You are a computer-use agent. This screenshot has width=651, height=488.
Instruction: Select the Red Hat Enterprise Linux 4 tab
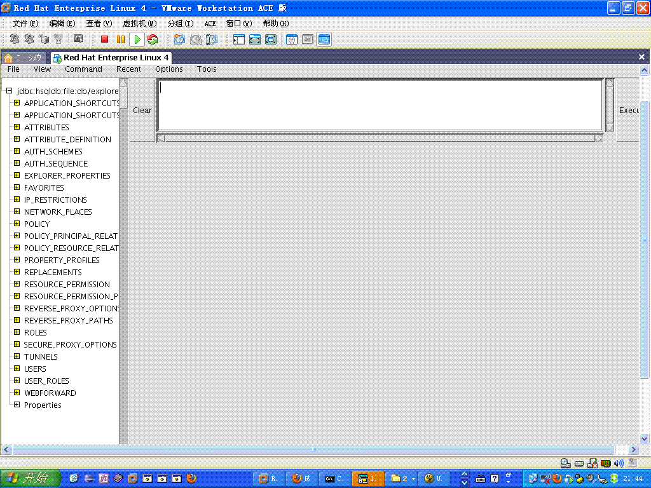[111, 58]
